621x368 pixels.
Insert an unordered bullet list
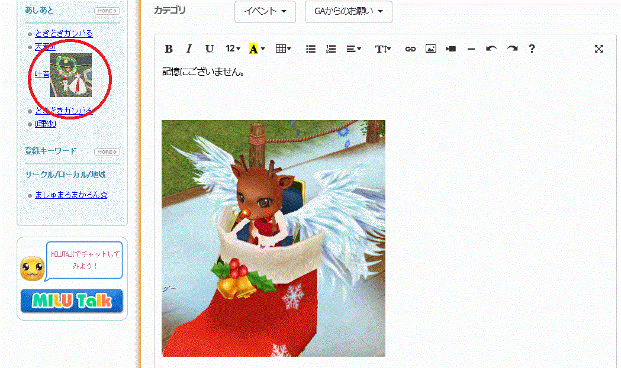[x=311, y=49]
